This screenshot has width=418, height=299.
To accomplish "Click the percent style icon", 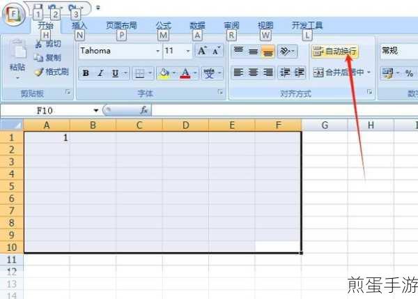I will pyautogui.click(x=409, y=72).
